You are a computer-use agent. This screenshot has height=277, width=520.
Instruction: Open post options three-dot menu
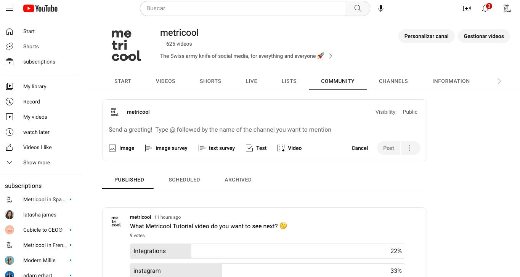pos(409,148)
